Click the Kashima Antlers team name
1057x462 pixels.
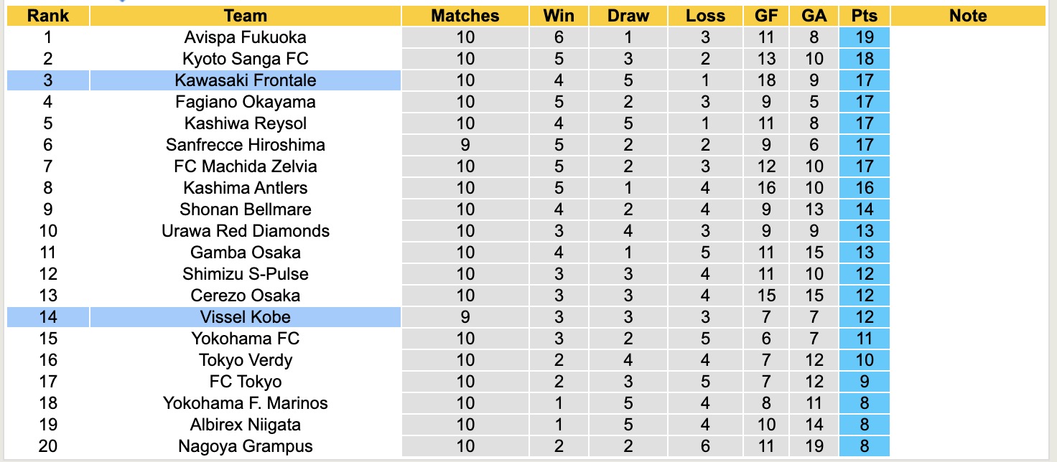tap(245, 188)
